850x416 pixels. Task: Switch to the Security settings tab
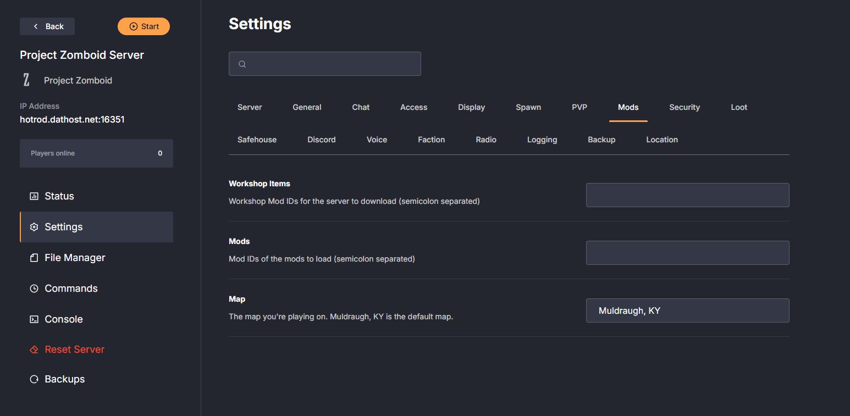pos(685,107)
